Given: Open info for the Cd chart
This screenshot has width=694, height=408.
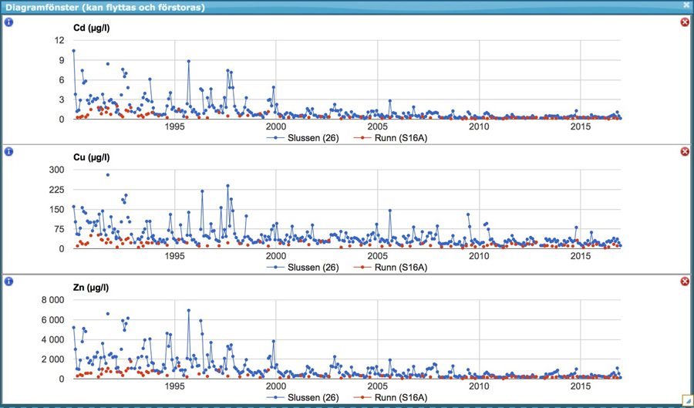Looking at the screenshot, I should click(x=8, y=22).
